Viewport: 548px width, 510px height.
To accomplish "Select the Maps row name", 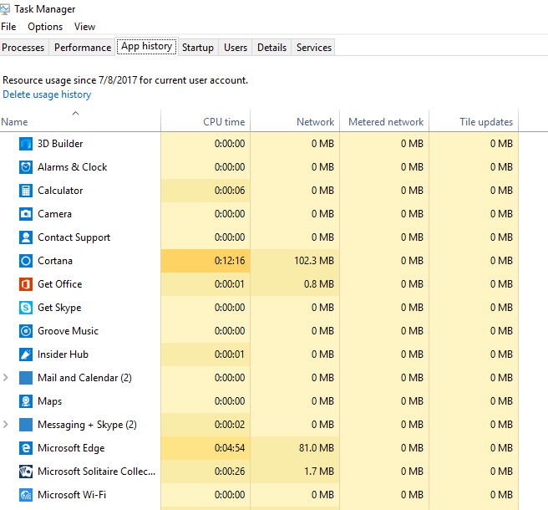I will click(x=49, y=401).
